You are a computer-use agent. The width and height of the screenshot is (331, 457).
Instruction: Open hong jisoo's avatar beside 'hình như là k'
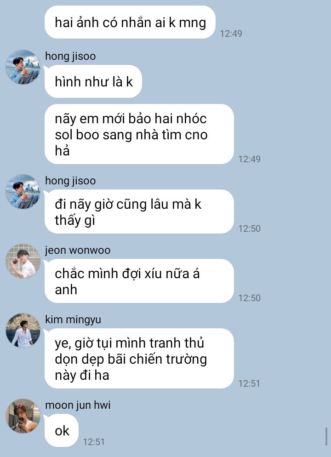click(23, 67)
